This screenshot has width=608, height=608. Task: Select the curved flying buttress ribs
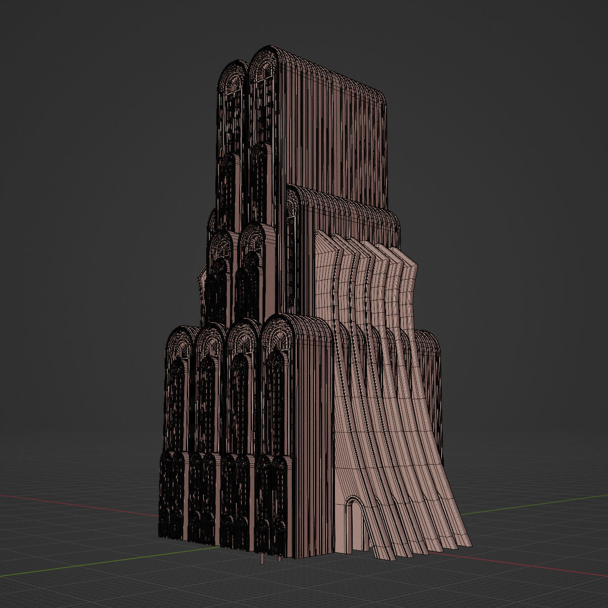(393, 395)
